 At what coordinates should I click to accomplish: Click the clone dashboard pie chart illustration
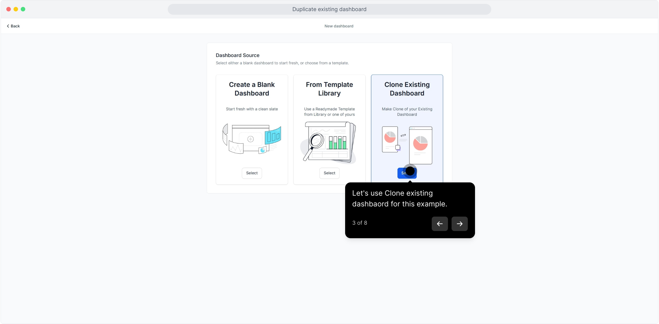click(x=407, y=145)
